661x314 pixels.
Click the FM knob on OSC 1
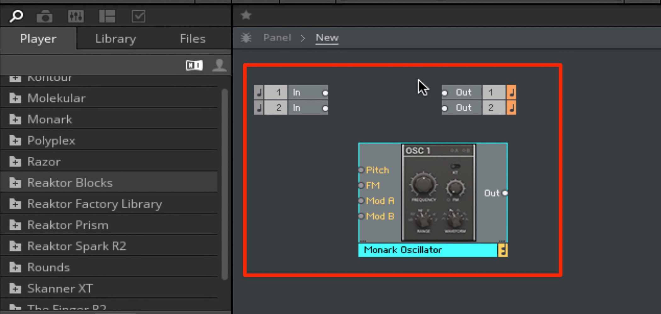click(x=455, y=188)
